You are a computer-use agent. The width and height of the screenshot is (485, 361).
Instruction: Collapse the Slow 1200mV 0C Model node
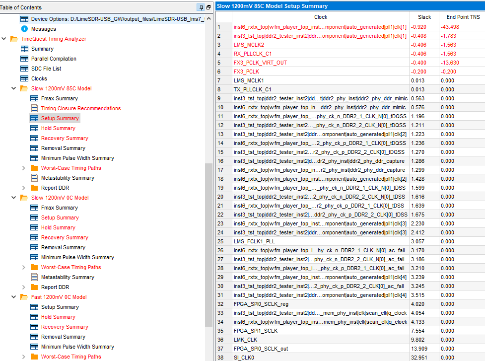(13, 198)
